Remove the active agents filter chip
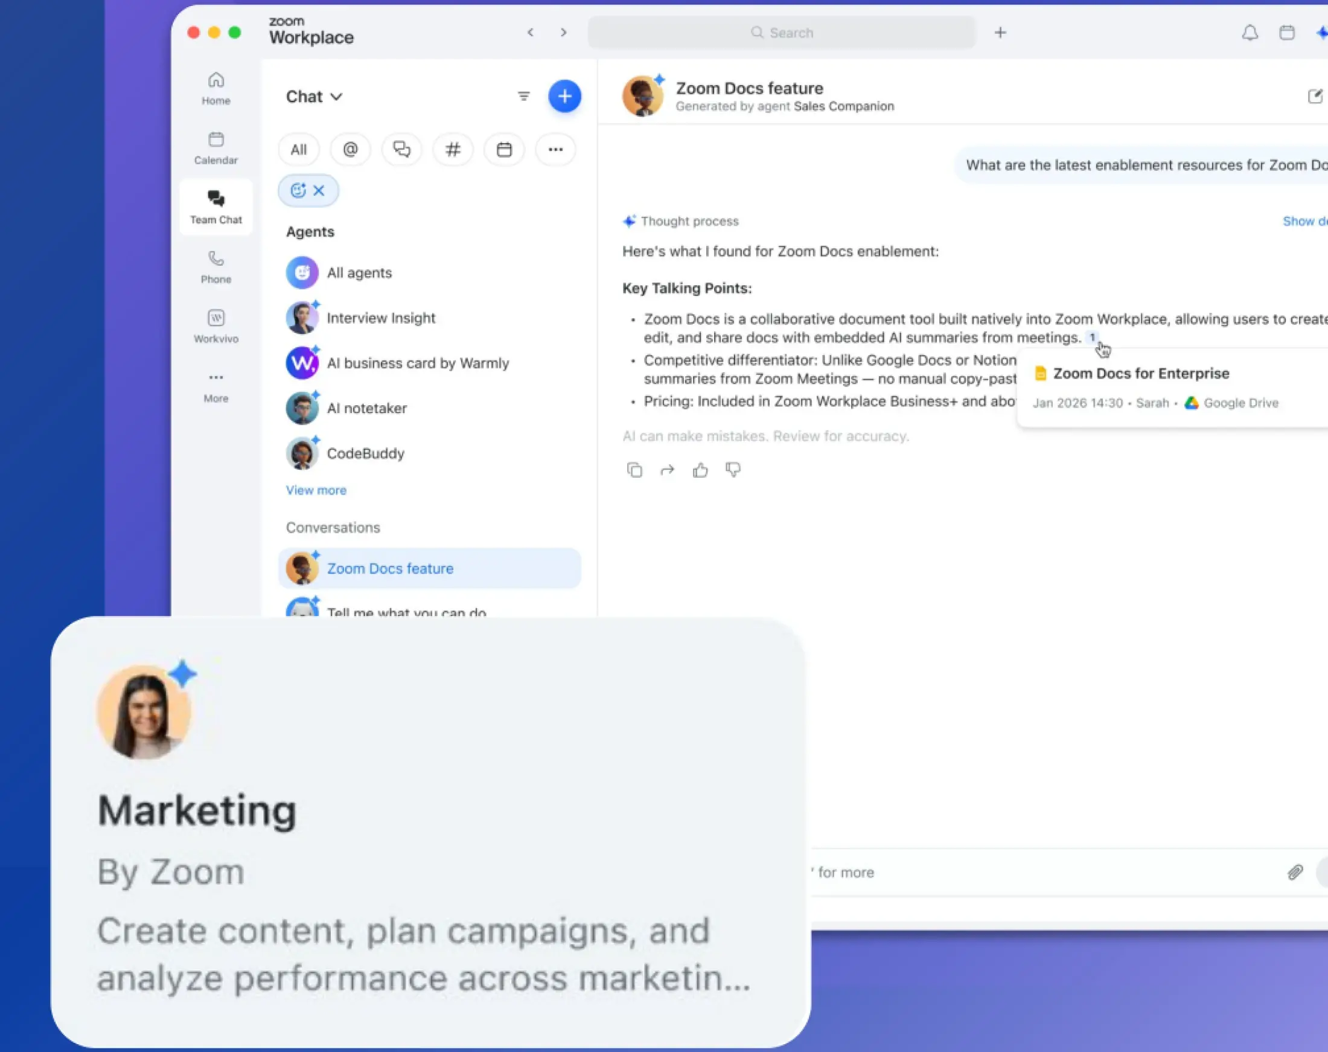Screen dimensions: 1328x1052 [x=318, y=190]
